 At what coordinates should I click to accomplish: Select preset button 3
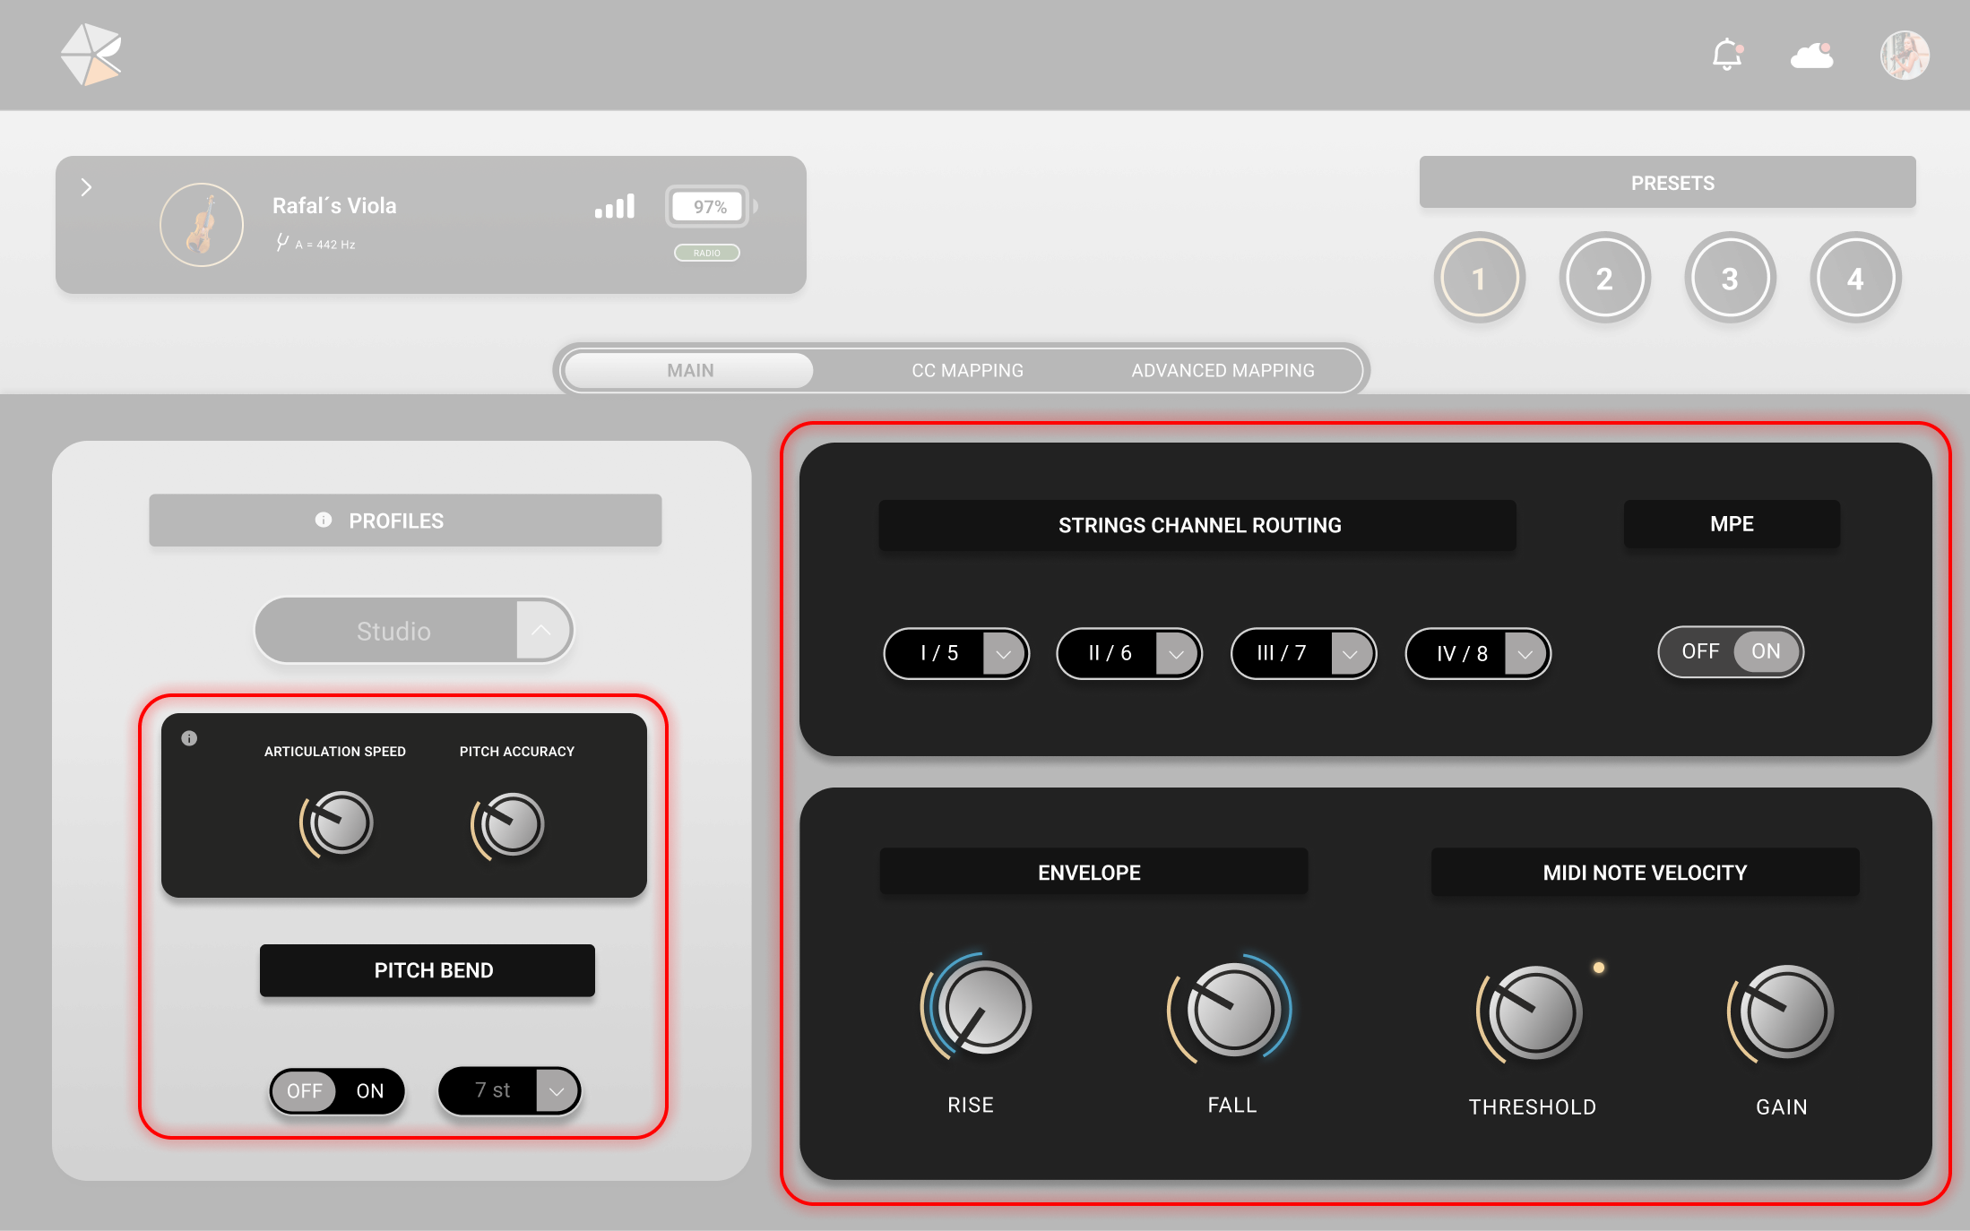click(1730, 279)
